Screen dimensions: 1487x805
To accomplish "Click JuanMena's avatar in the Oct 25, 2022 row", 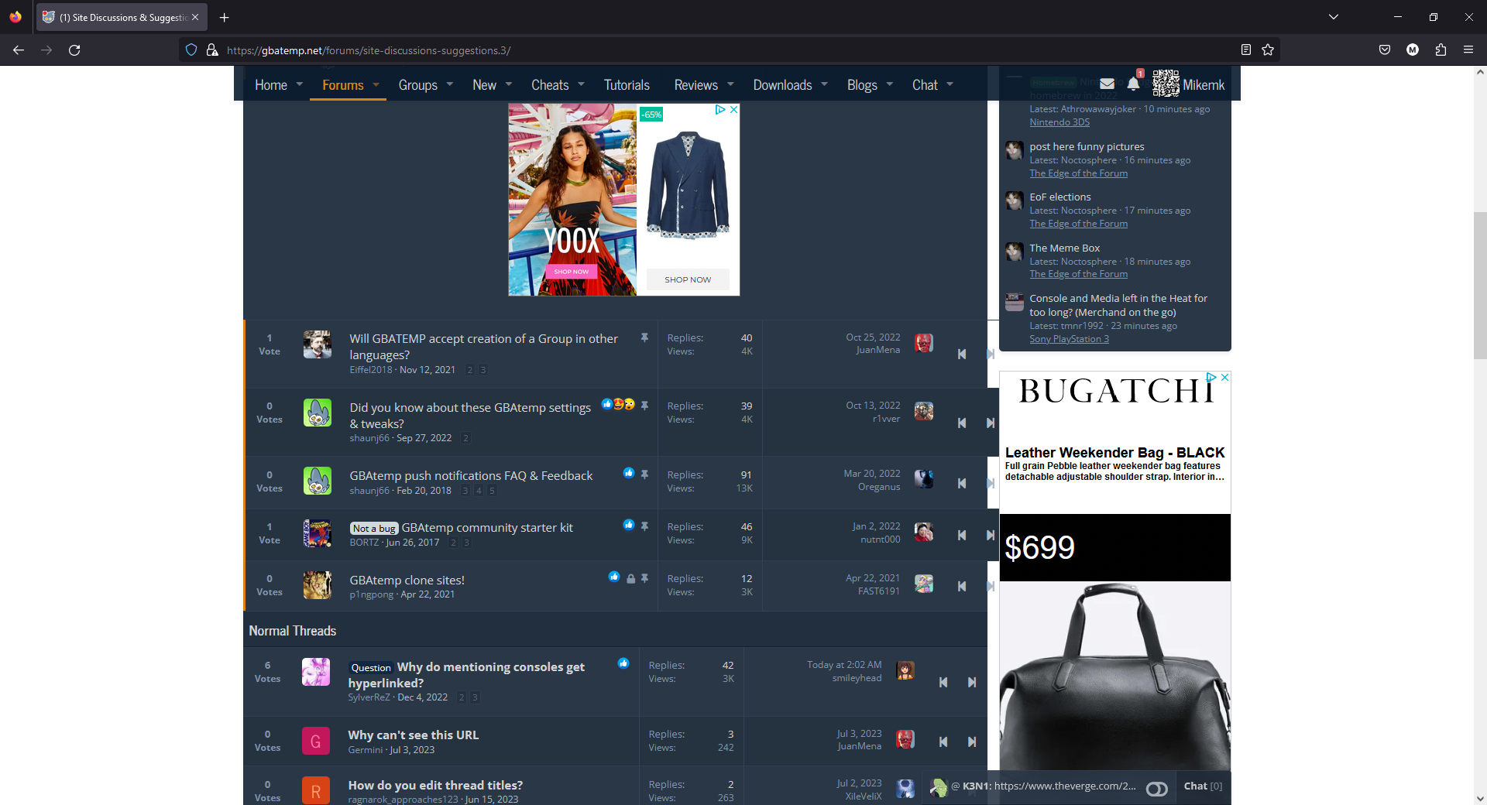I will pos(923,343).
